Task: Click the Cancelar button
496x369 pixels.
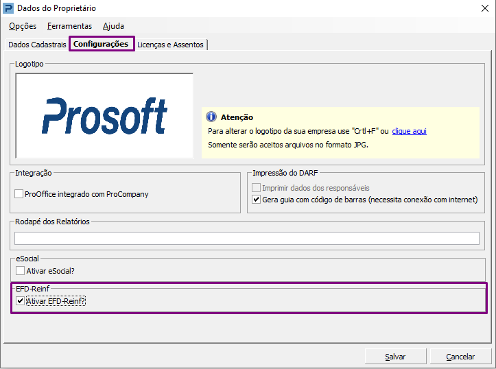Action: [460, 357]
